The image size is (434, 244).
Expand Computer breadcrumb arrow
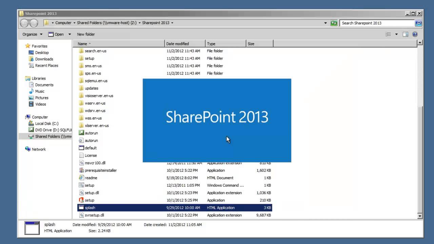[x=74, y=23]
